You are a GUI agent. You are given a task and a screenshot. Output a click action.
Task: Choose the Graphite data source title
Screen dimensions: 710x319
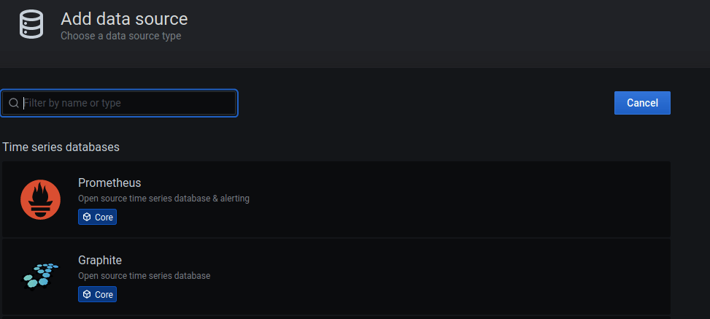pos(100,260)
